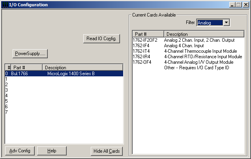Screen dimensions: 251x159
Task: Close the I/O Configuration window
Action: pos(246,5)
